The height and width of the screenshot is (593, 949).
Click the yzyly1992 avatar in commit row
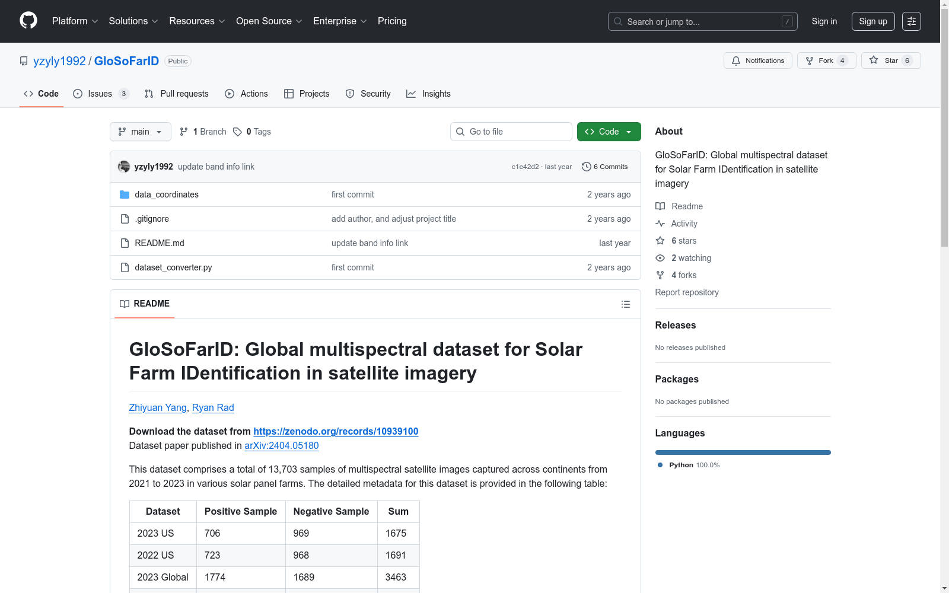[x=124, y=167]
